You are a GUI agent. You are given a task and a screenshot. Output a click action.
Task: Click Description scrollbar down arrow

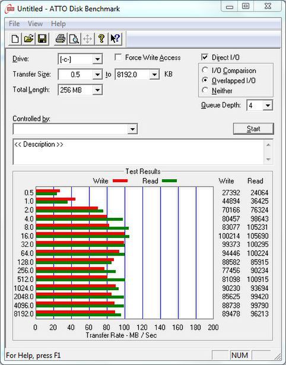pyautogui.click(x=268, y=159)
